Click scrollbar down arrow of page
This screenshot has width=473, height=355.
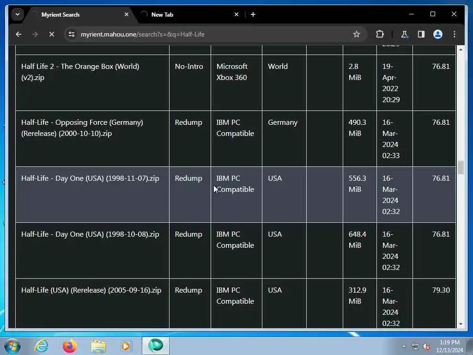coord(461,324)
